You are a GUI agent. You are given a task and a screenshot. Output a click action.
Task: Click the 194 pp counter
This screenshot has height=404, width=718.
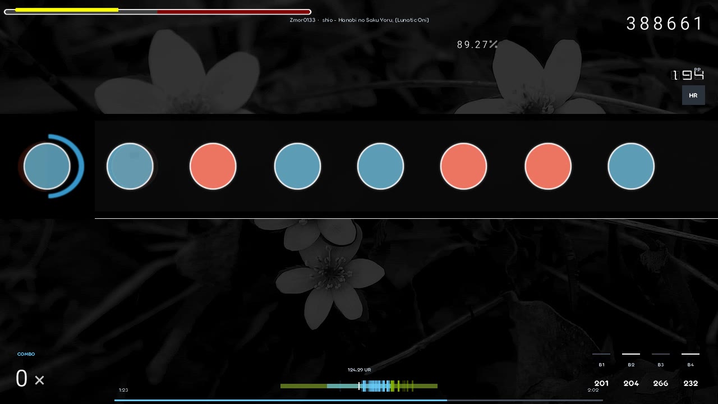(688, 75)
